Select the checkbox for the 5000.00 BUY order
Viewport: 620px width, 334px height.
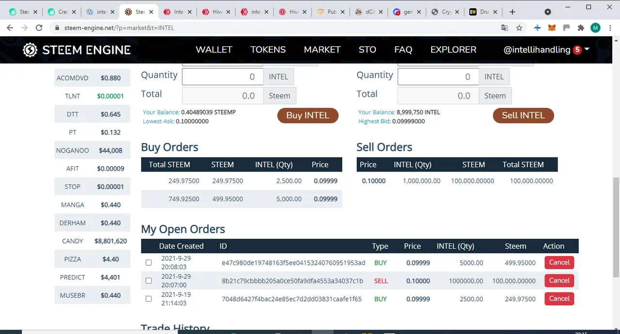pos(149,262)
